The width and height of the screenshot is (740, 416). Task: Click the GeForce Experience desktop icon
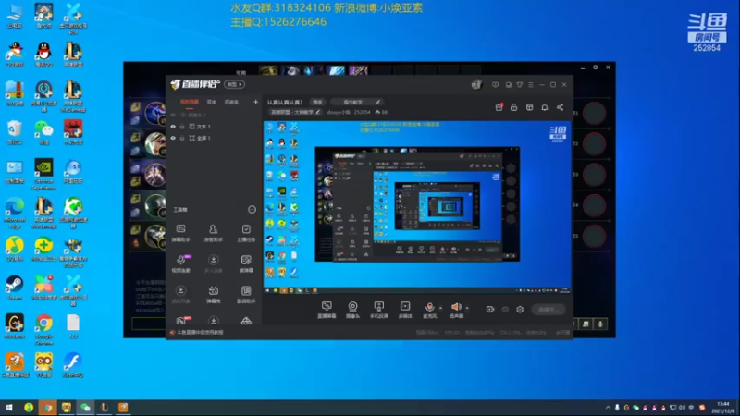(43, 174)
